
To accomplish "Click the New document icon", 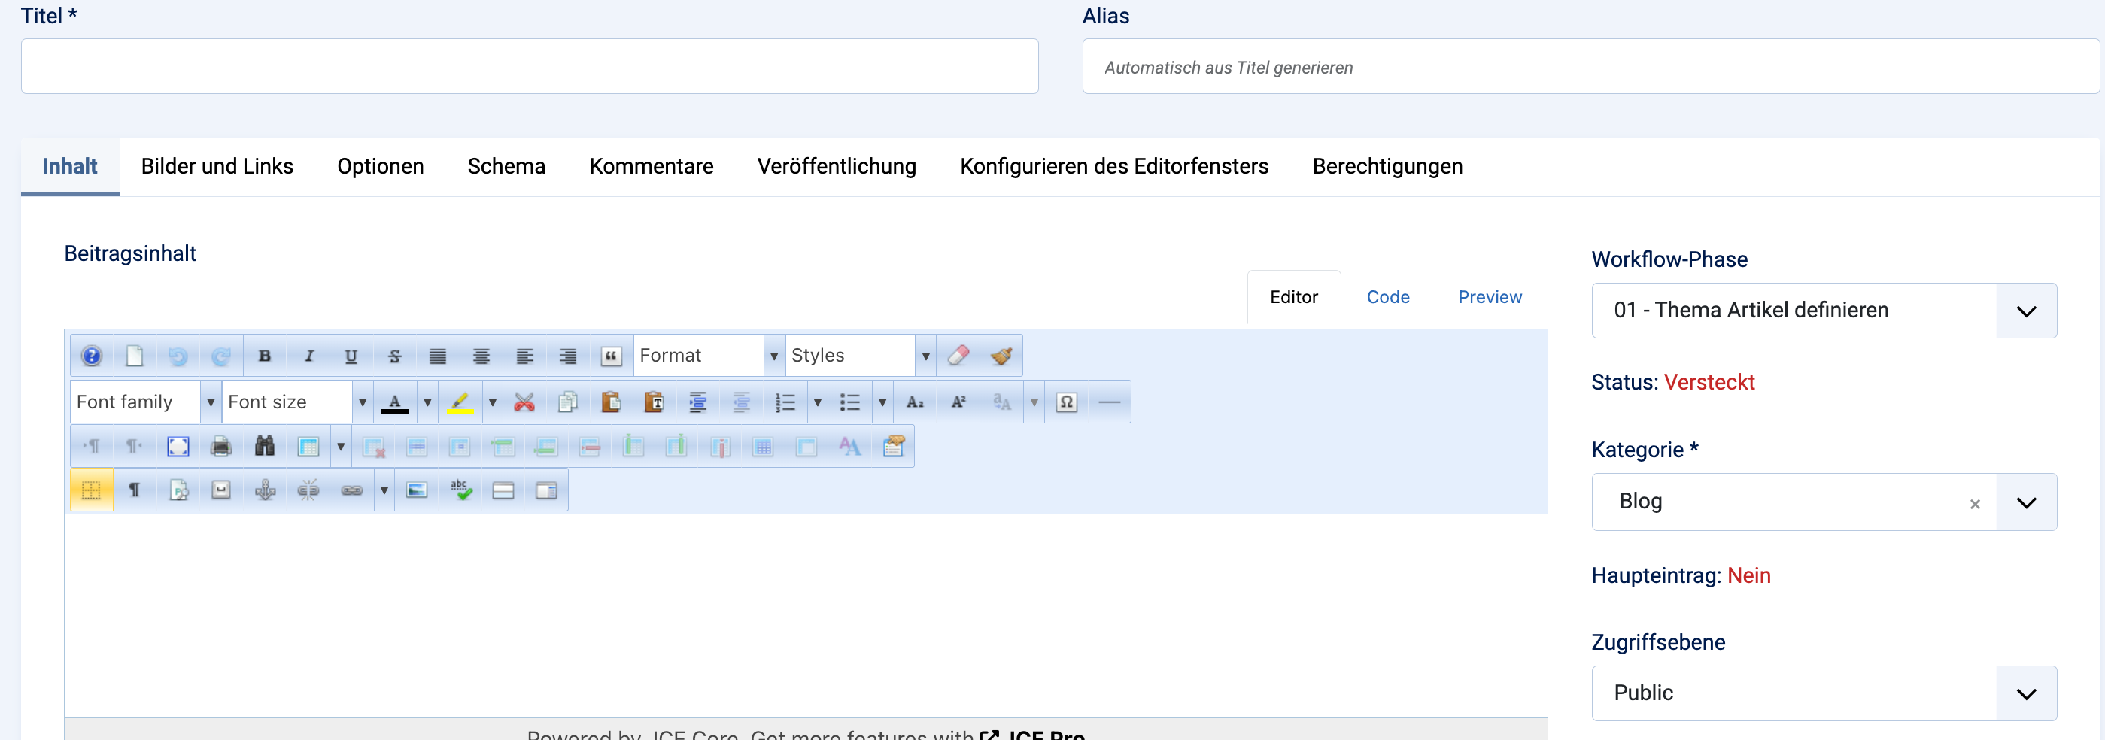I will pyautogui.click(x=134, y=355).
